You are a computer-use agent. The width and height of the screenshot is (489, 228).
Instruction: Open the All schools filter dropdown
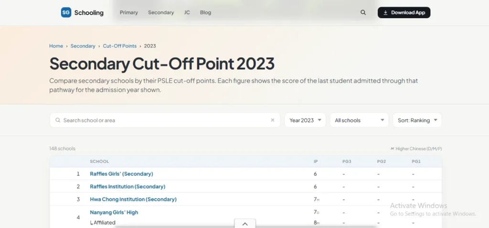(x=359, y=120)
